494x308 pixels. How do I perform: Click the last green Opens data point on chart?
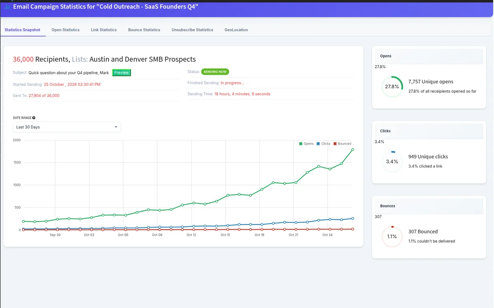(353, 149)
